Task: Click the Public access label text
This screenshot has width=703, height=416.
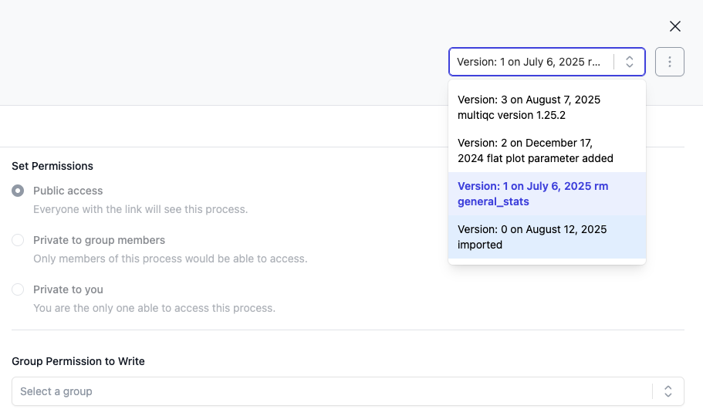Action: tap(68, 191)
